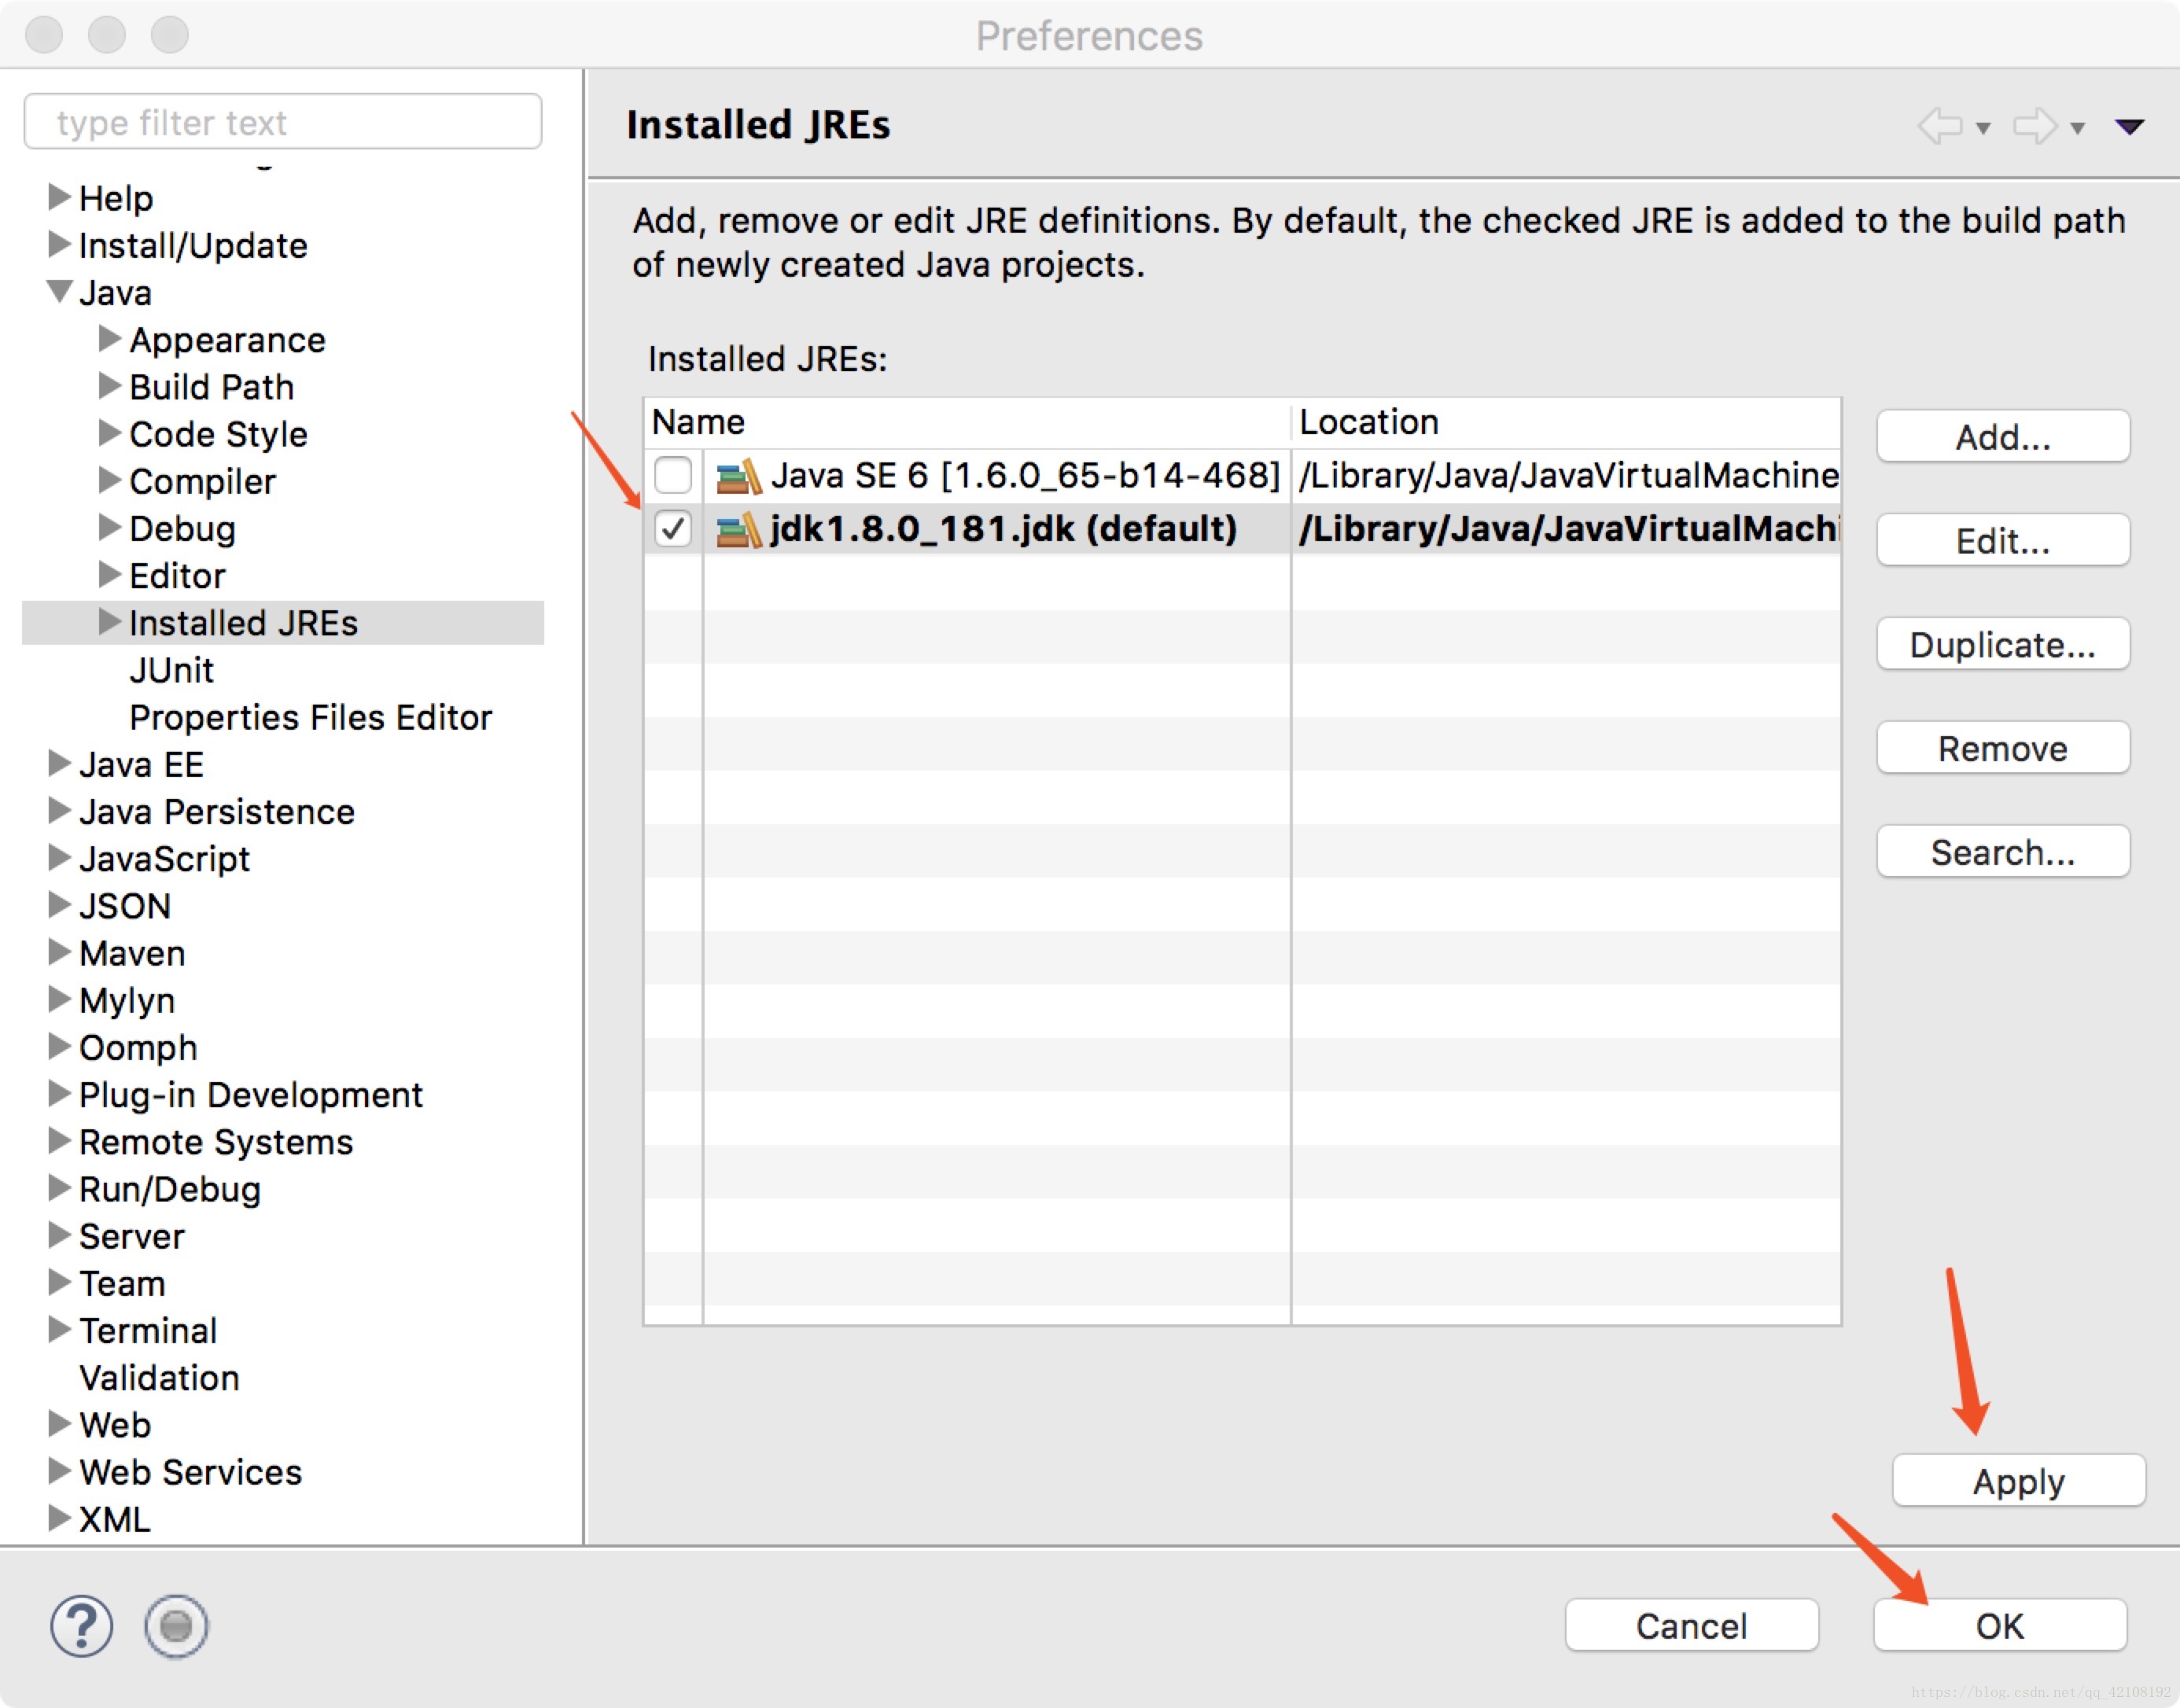Click the jdk1.8.0_181 library icon
Viewport: 2180px width, 1708px height.
739,529
